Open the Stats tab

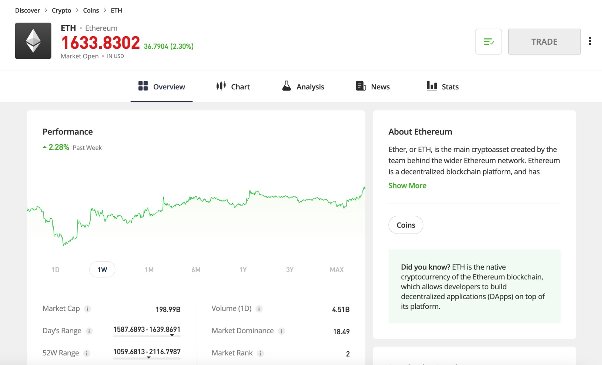(x=442, y=87)
